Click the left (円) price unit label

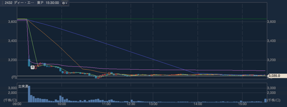pos(14,77)
